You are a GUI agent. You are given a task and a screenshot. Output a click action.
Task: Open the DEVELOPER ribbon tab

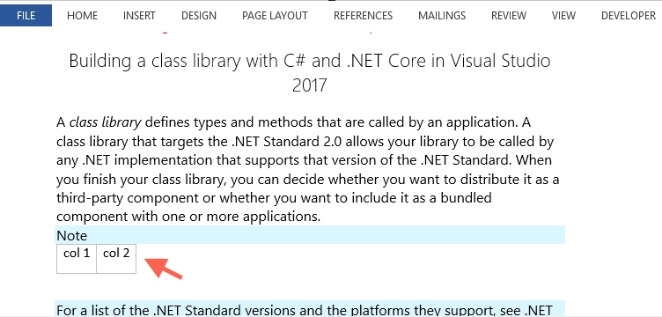[x=629, y=16]
